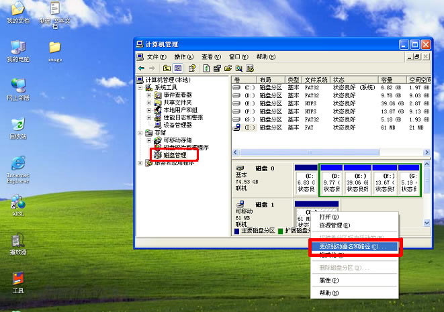Select the E: NTFS volume row
Screen dimensions: 444x312
[x=331, y=103]
